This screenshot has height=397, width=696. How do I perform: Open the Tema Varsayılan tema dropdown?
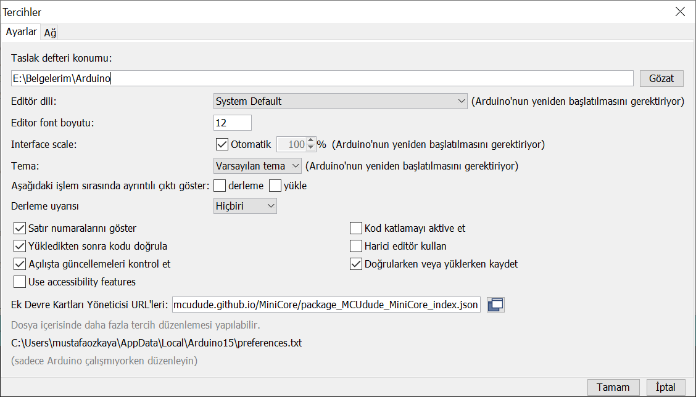click(x=257, y=166)
